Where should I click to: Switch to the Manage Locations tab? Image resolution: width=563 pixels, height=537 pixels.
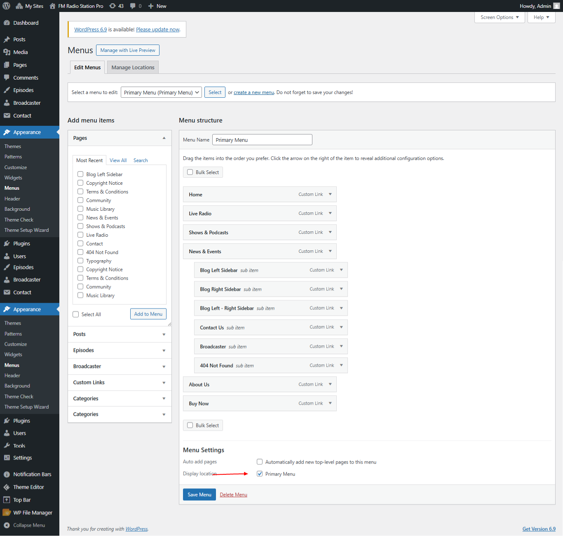pyautogui.click(x=133, y=67)
